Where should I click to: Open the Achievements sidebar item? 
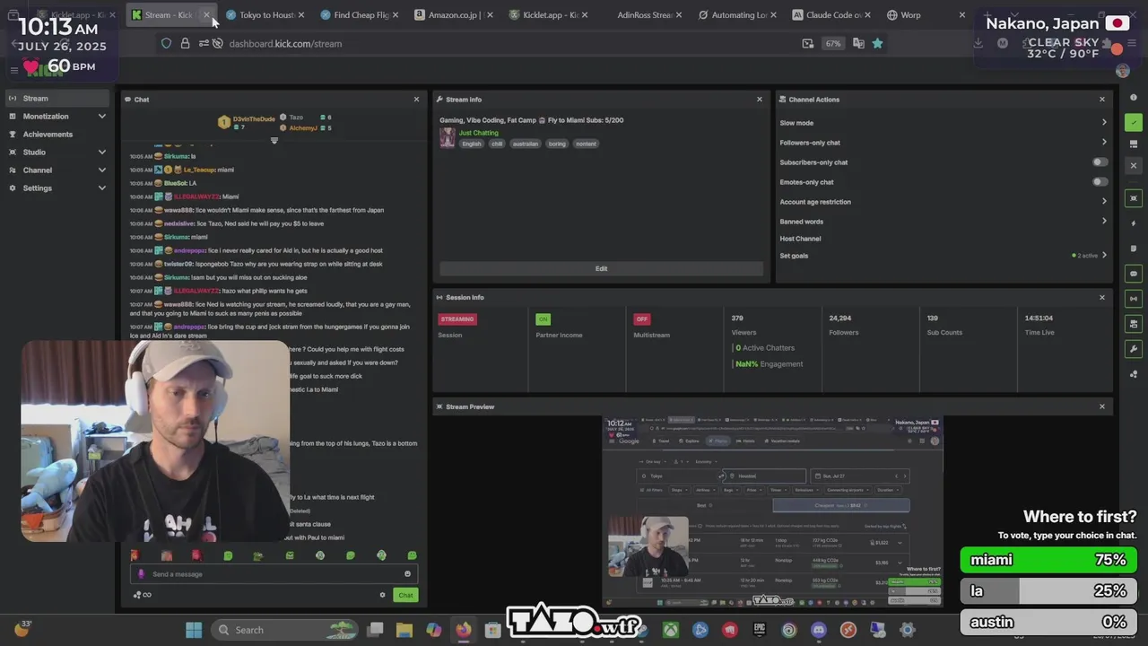[57, 135]
